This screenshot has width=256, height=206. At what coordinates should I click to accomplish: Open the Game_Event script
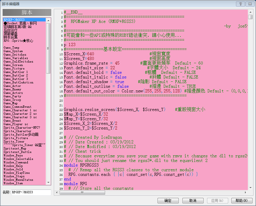[25, 121]
